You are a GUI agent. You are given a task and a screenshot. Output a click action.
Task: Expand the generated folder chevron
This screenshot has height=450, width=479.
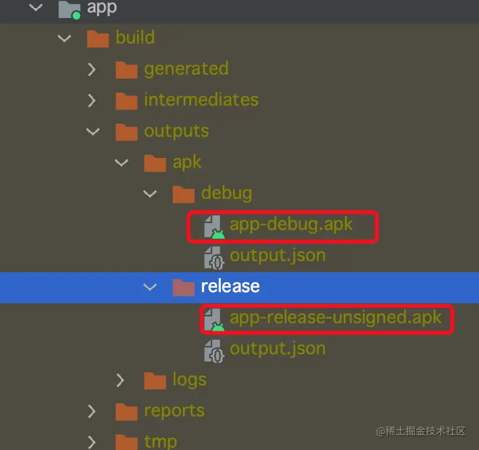click(x=92, y=69)
